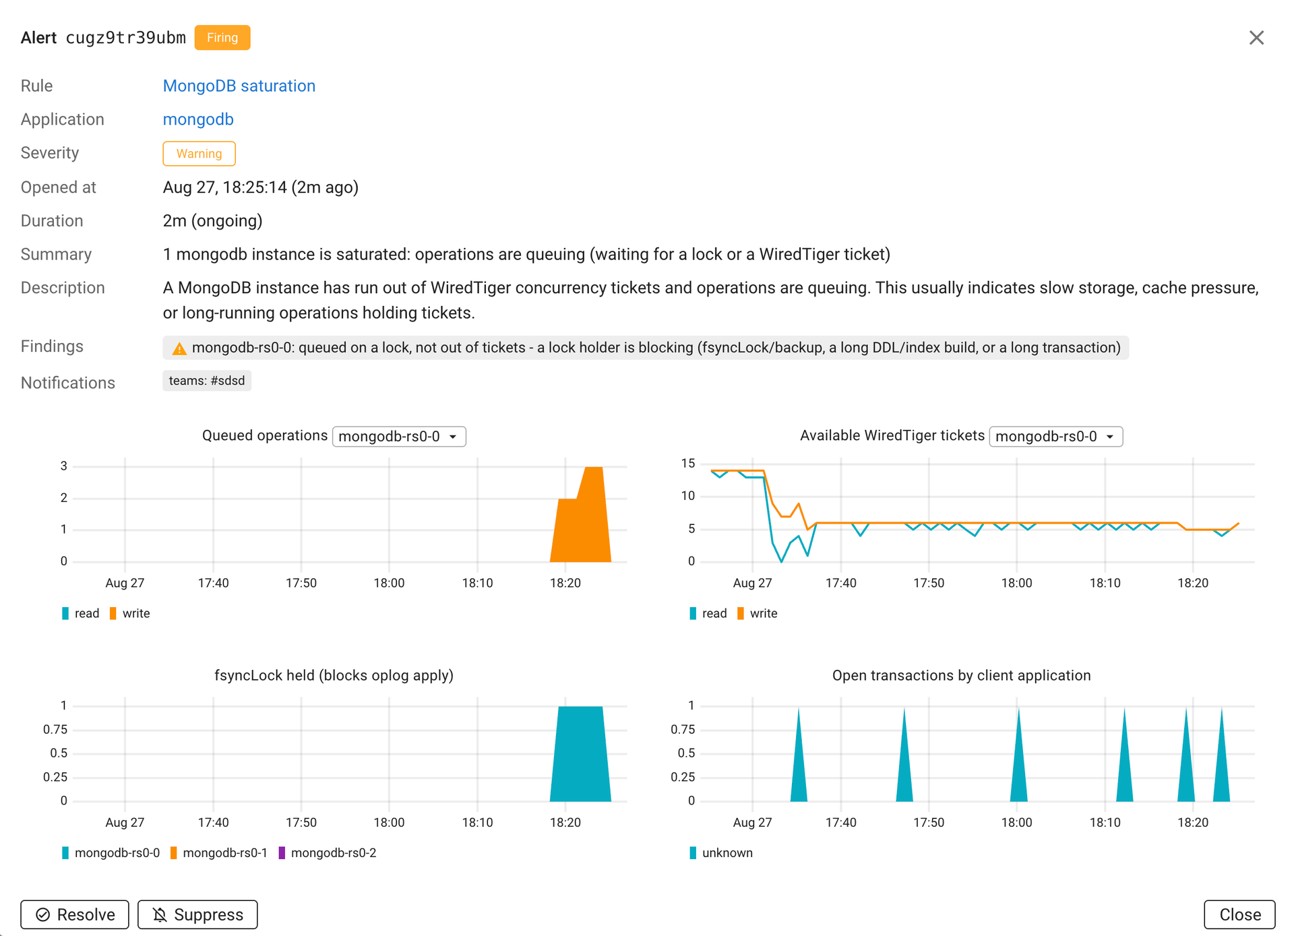1294x936 pixels.
Task: Click the muted bell icon on the Suppress button
Action: (x=160, y=914)
